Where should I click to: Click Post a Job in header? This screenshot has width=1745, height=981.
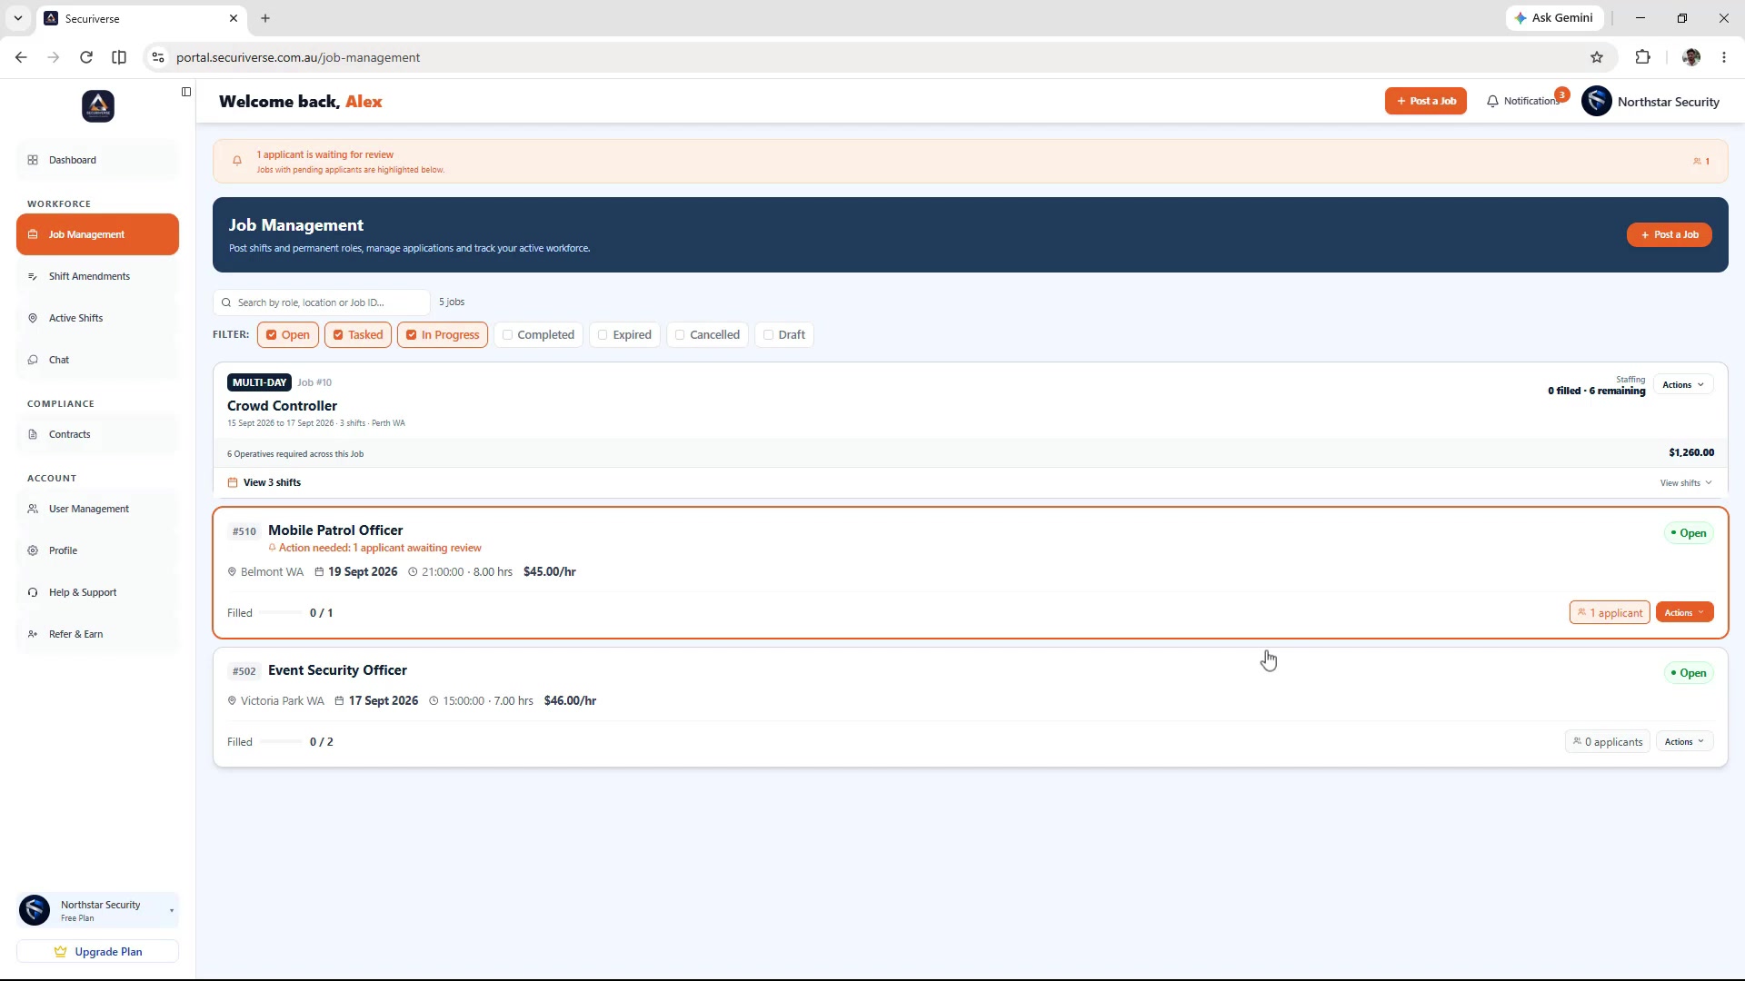click(1425, 102)
